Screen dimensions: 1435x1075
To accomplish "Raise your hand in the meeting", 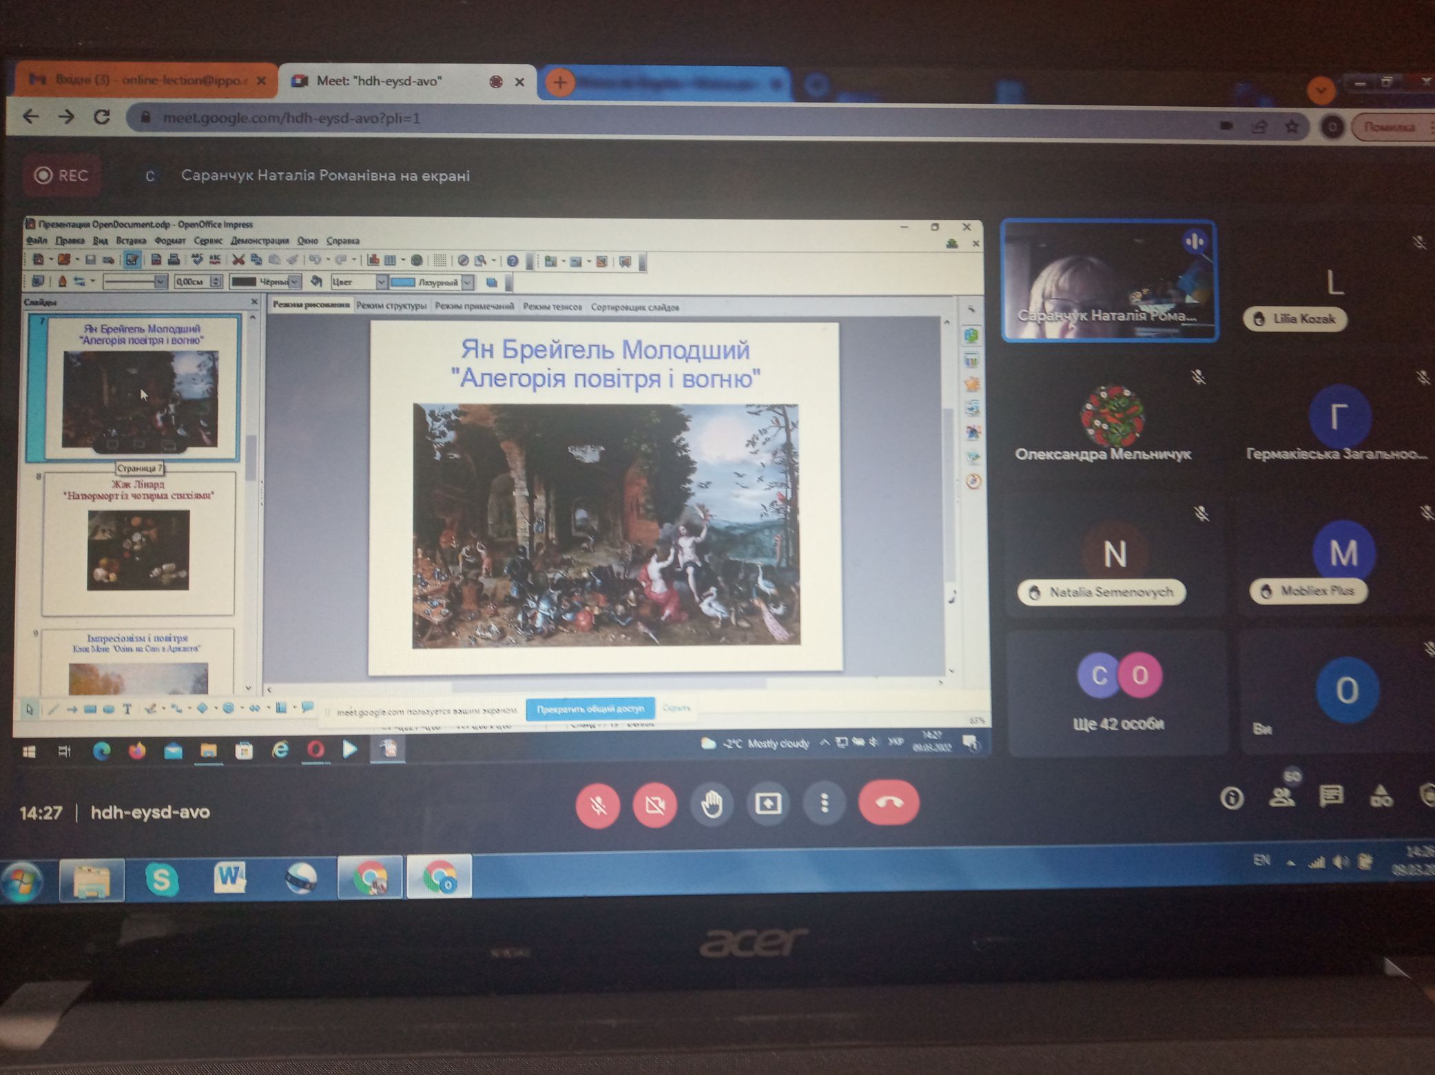I will 711,803.
